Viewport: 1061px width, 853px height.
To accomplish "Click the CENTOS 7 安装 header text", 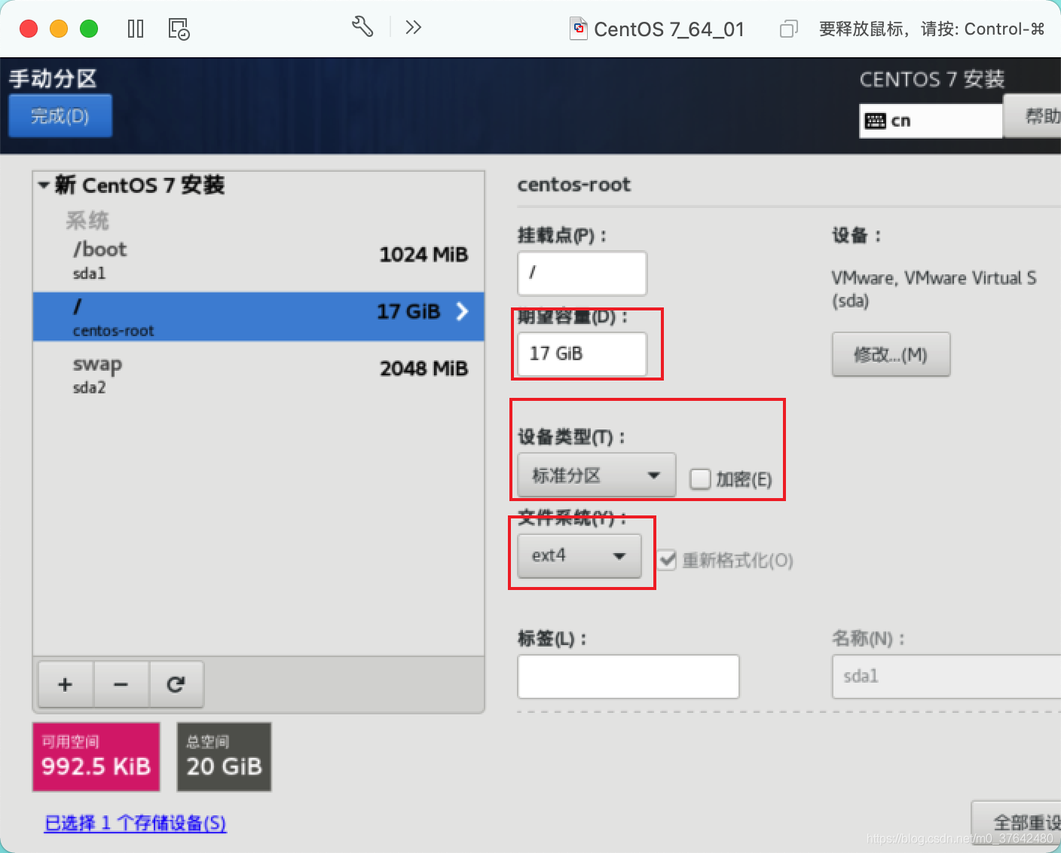I will coord(932,79).
